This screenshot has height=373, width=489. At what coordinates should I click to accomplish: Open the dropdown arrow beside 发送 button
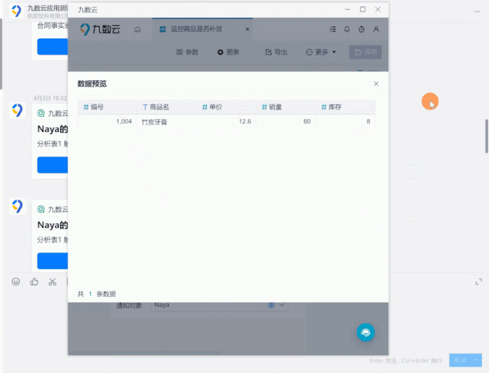(x=476, y=360)
